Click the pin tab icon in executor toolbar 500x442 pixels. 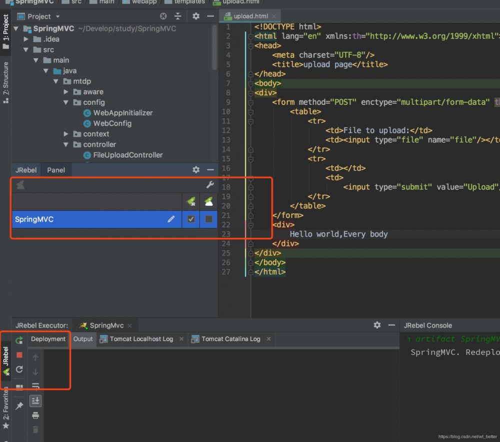19,406
